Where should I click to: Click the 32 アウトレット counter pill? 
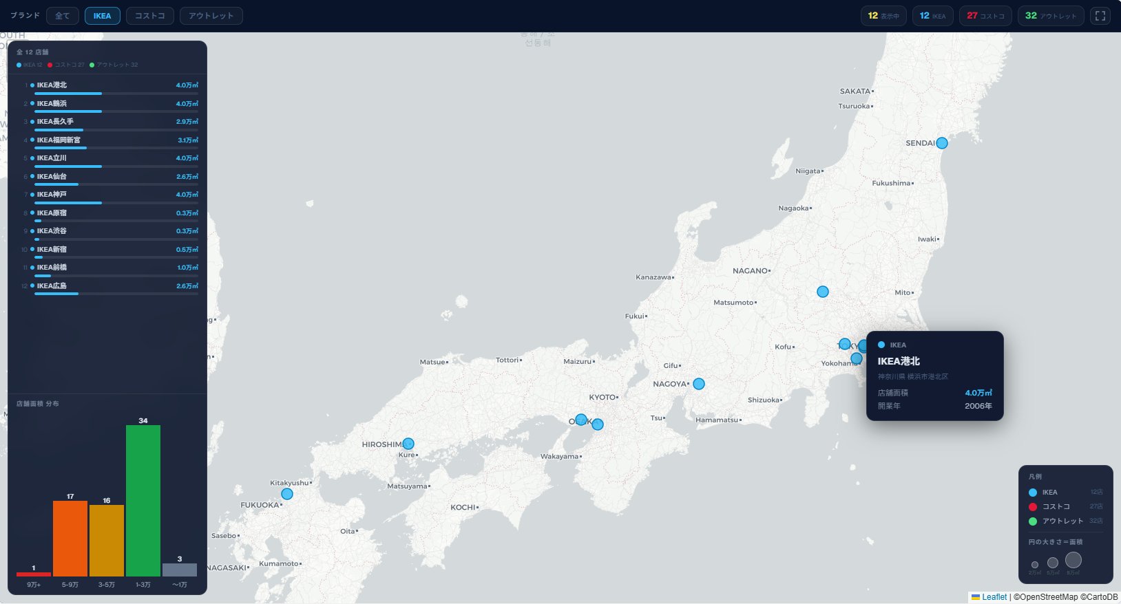1051,16
